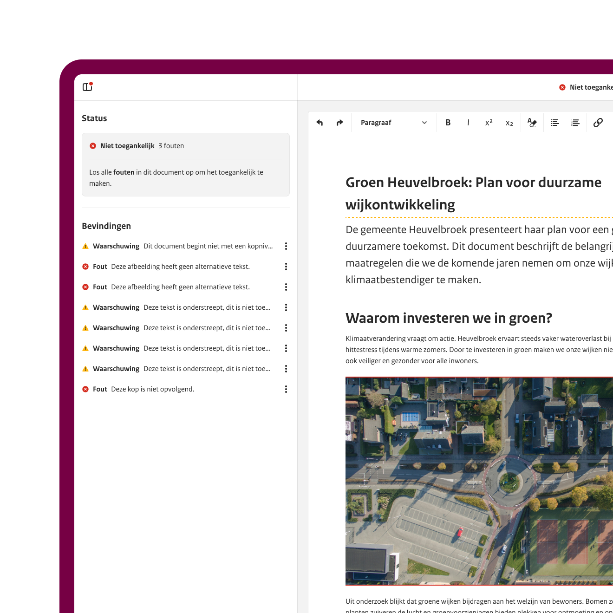Open menu for kopniveau warning row
The image size is (613, 613).
coord(286,246)
